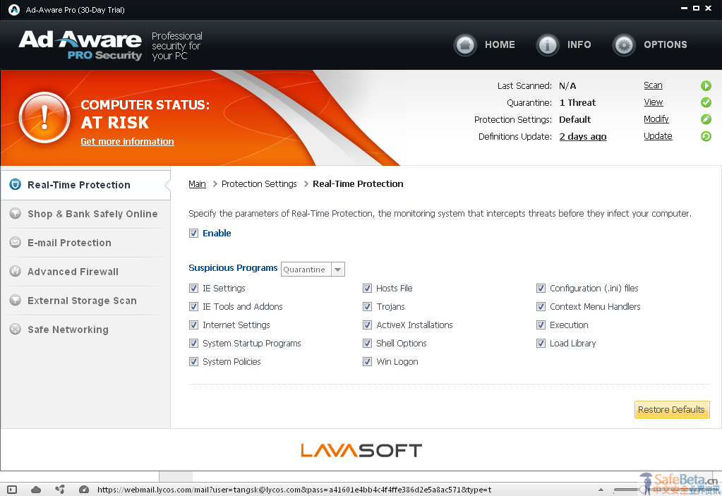Click Protection Settings in the breadcrumb
722x496 pixels.
(x=259, y=184)
